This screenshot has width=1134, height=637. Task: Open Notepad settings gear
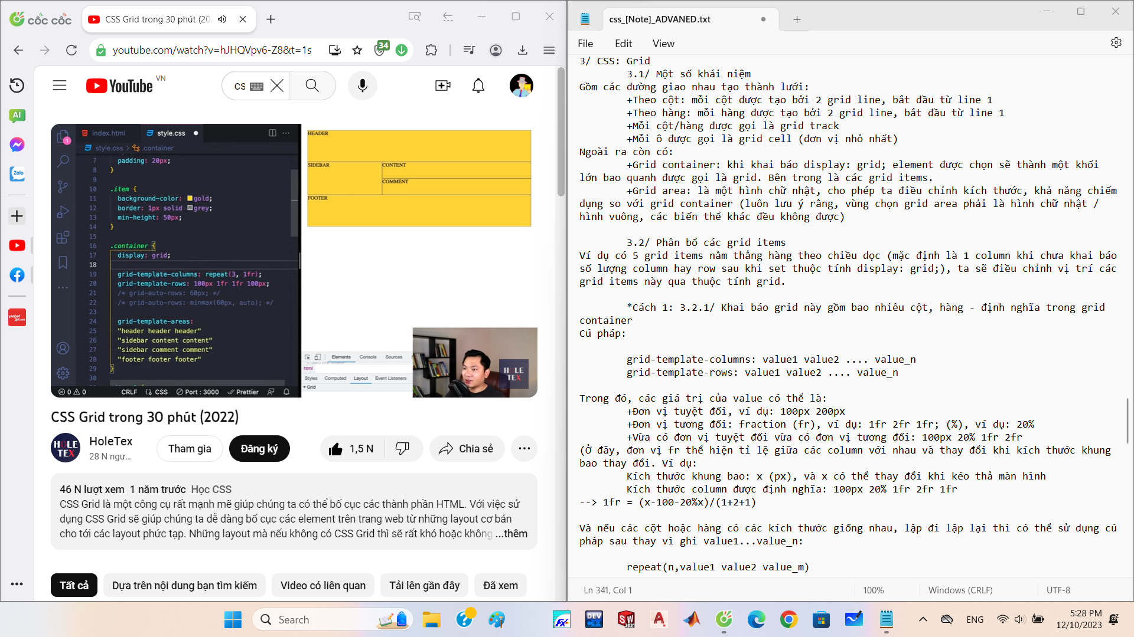(x=1116, y=43)
